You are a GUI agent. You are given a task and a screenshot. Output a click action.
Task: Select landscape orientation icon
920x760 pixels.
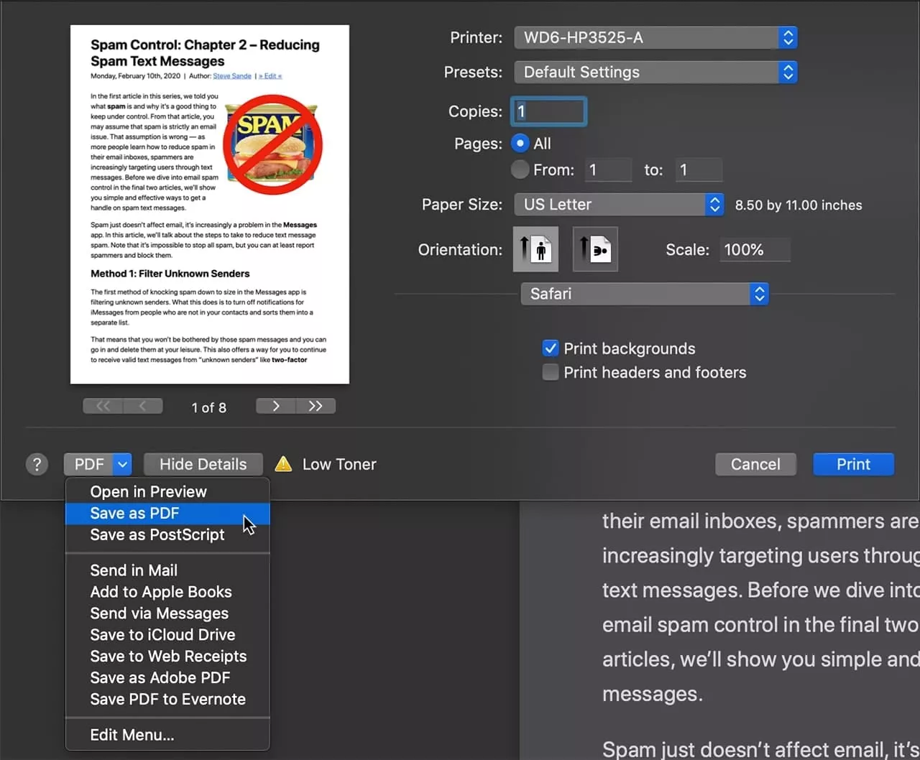tap(595, 249)
